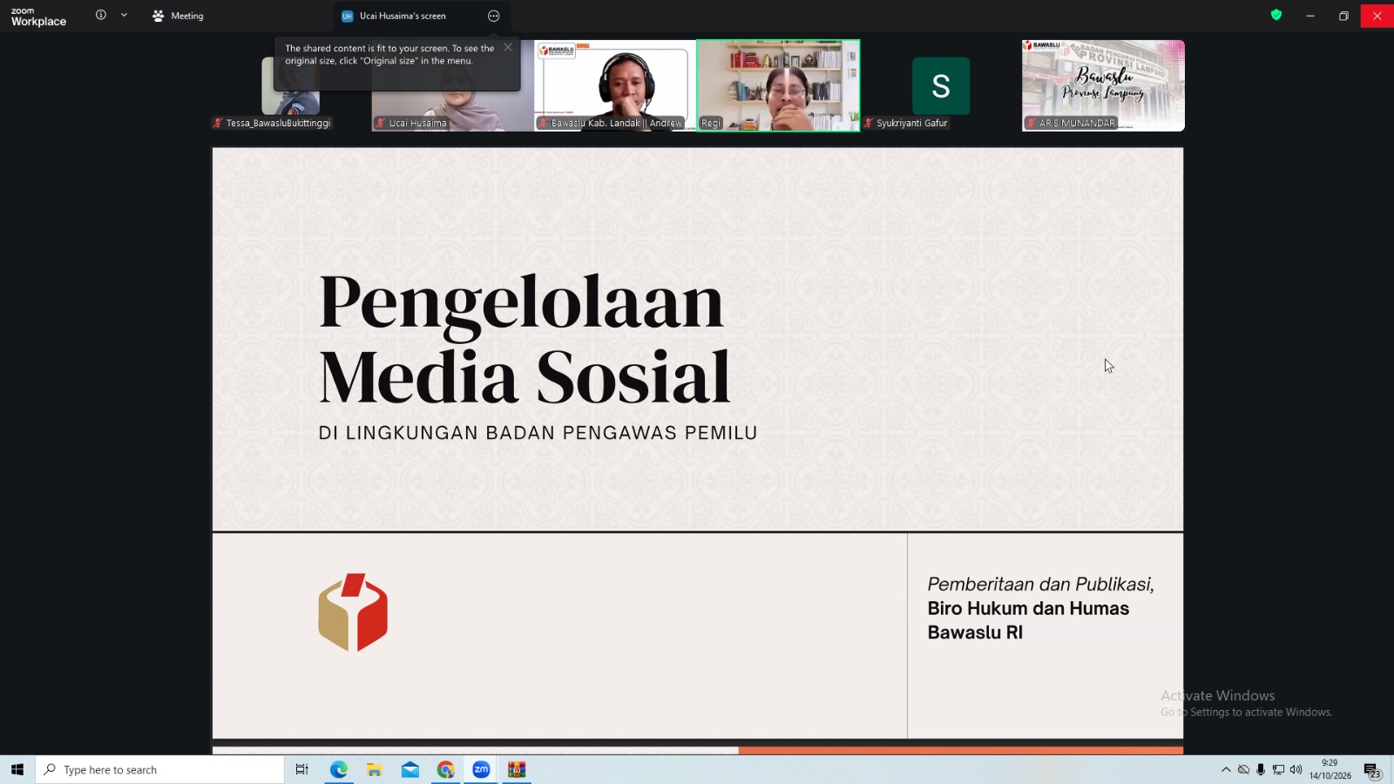The width and height of the screenshot is (1394, 784).
Task: Select Syukriyanti Gafur avatar tile
Action: coord(941,85)
